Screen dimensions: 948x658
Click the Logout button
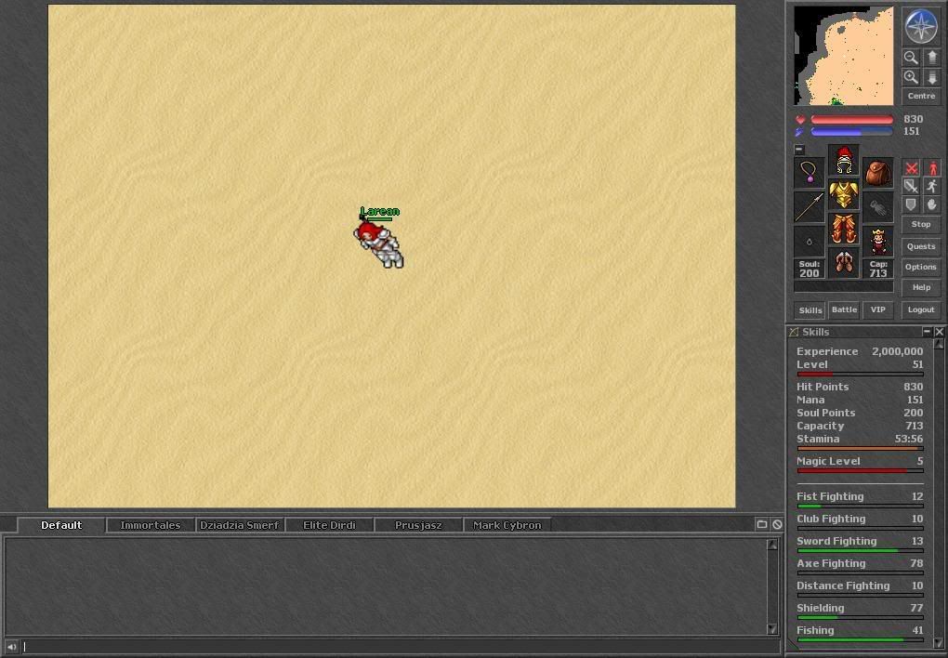coord(921,309)
